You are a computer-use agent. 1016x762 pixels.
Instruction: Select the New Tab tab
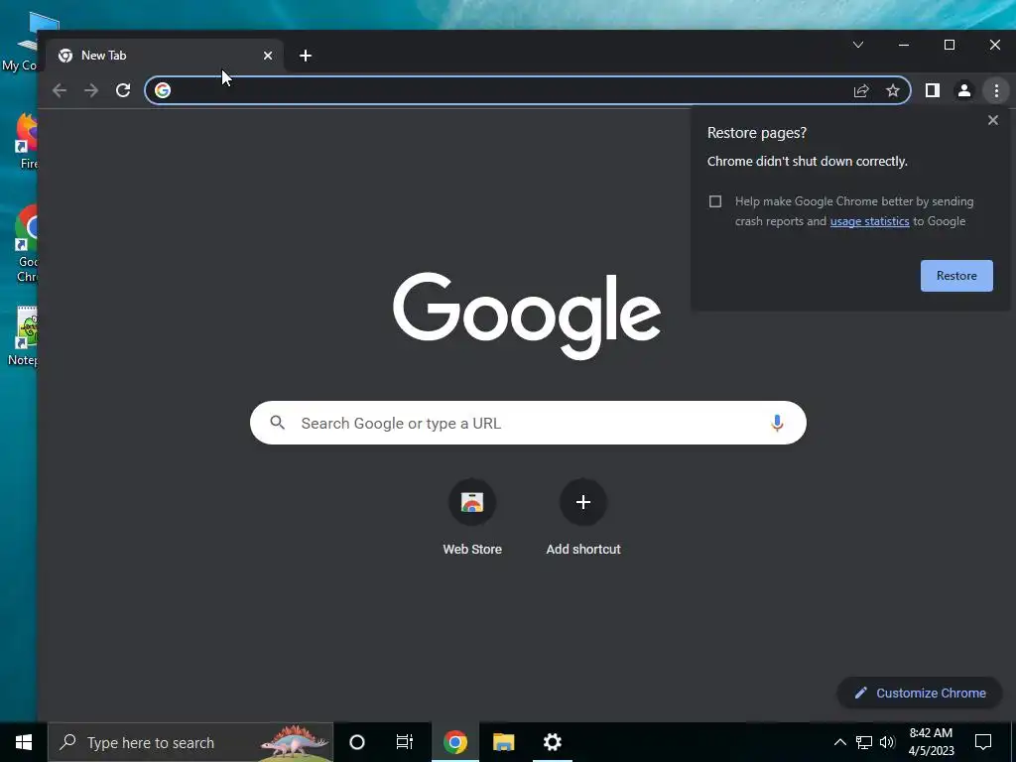point(166,56)
